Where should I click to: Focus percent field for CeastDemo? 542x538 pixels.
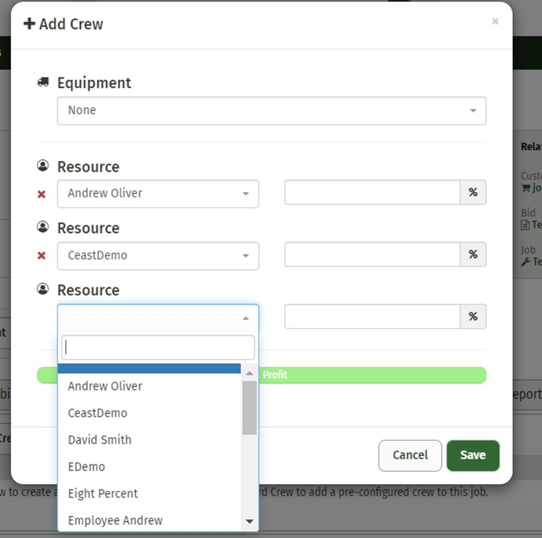(x=372, y=254)
